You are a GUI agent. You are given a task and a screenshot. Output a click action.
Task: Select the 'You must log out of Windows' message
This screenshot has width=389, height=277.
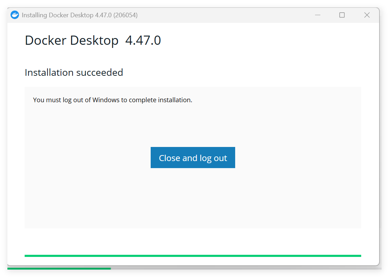point(113,100)
